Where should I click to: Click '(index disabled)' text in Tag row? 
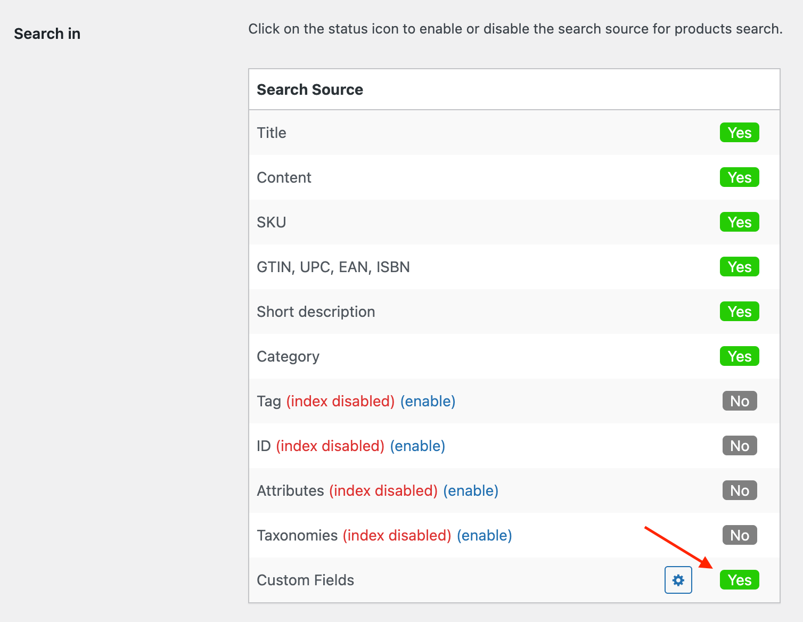coord(340,401)
